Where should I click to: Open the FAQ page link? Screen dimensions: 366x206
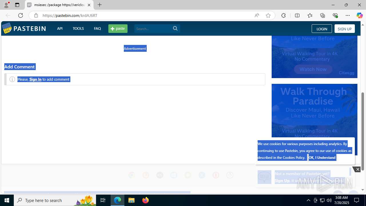[97, 28]
